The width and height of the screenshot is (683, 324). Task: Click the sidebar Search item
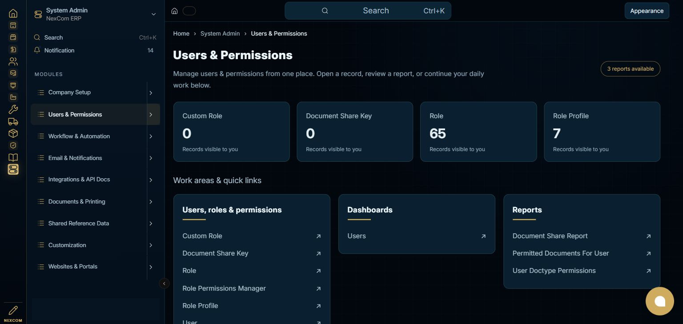[93, 37]
